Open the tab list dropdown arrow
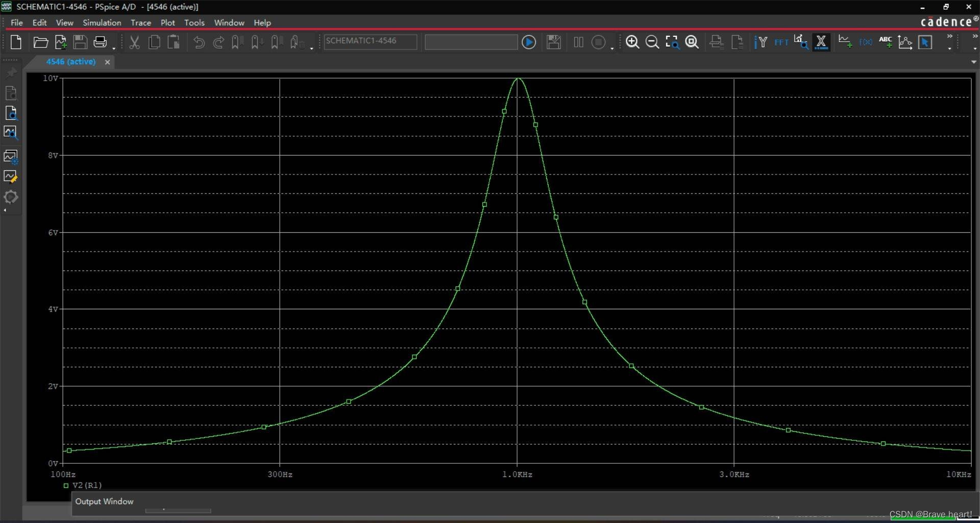Image resolution: width=980 pixels, height=523 pixels. point(973,62)
